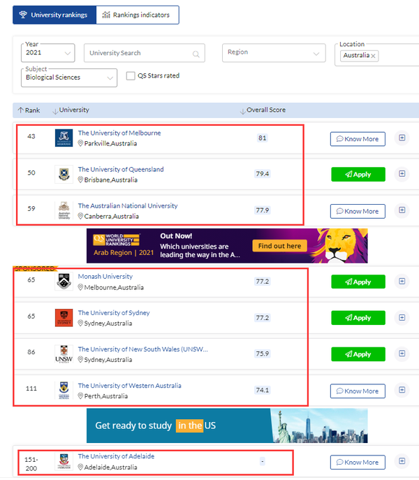Click Apply for Monash University

(x=358, y=282)
